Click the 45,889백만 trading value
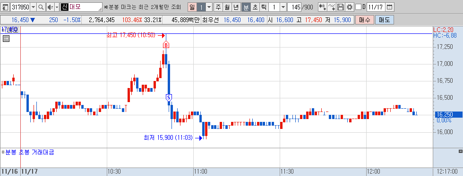Image resolution: width=463 pixels, height=176 pixels. (186, 20)
